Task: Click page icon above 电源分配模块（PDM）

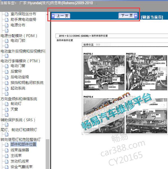Action: pyautogui.click(x=7, y=31)
